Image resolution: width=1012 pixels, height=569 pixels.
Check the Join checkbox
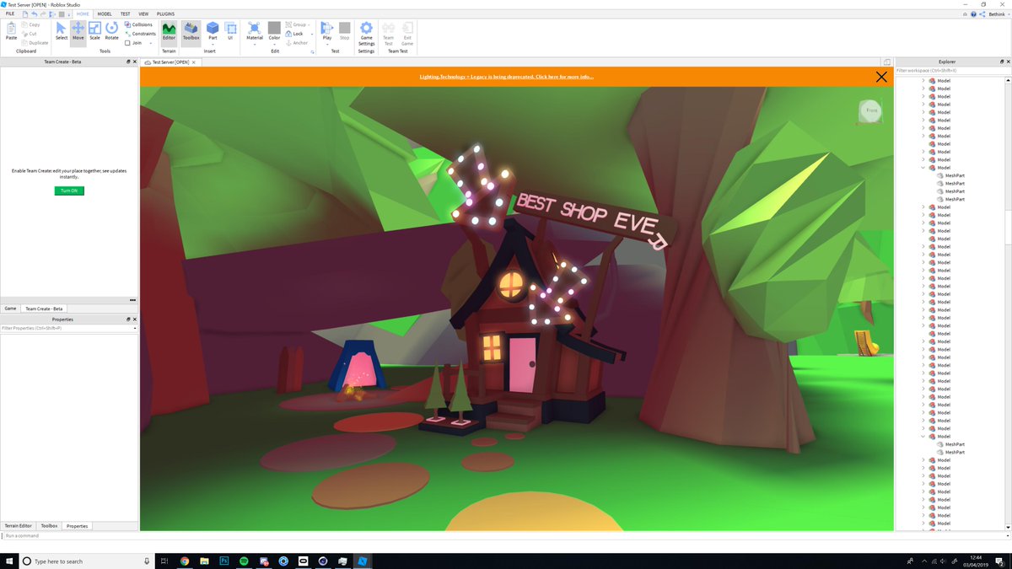click(127, 42)
